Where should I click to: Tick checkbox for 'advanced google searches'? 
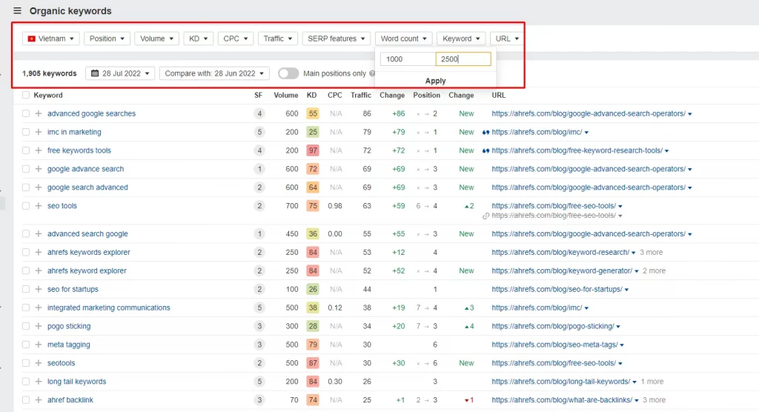pyautogui.click(x=26, y=113)
